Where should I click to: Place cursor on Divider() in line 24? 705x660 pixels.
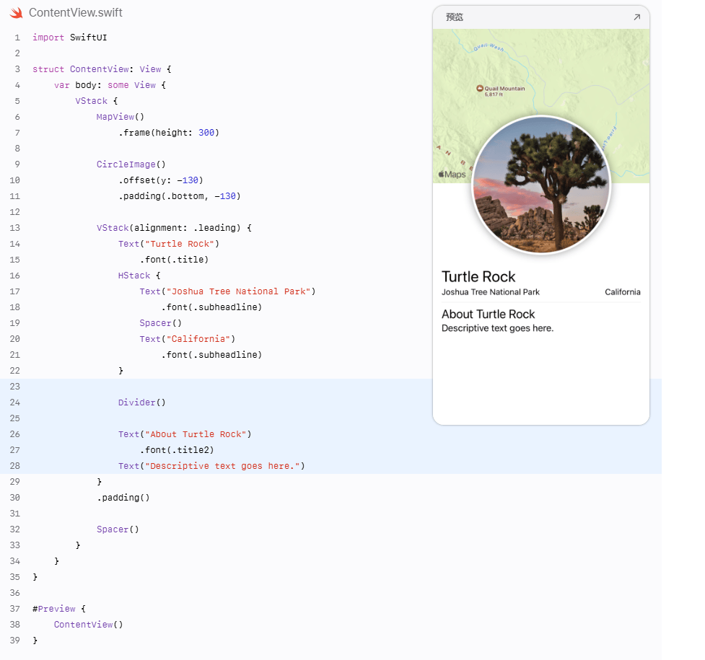[141, 402]
